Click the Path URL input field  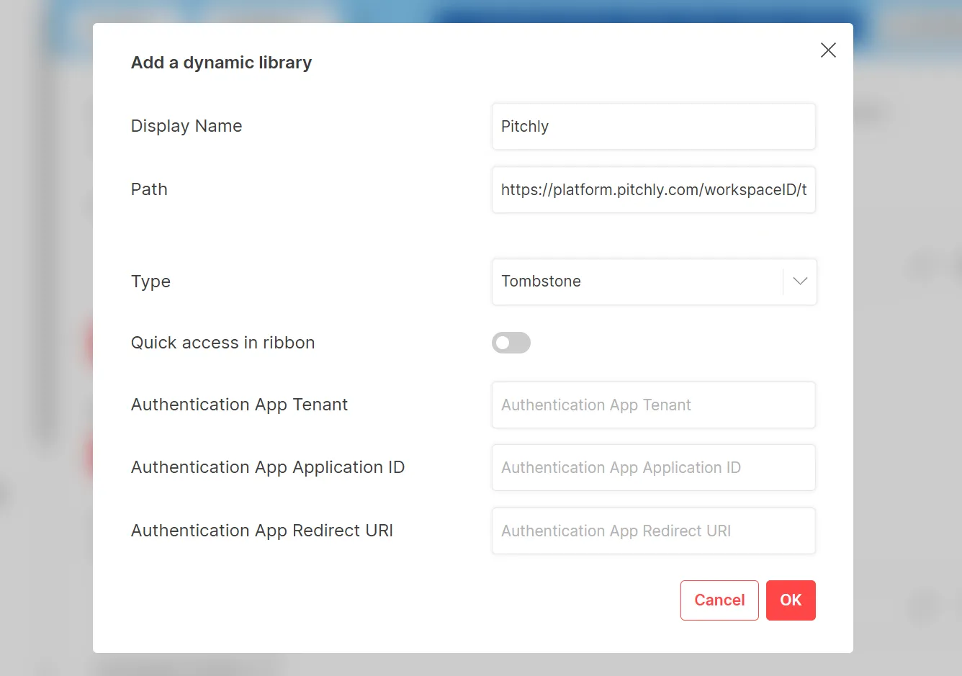(654, 190)
